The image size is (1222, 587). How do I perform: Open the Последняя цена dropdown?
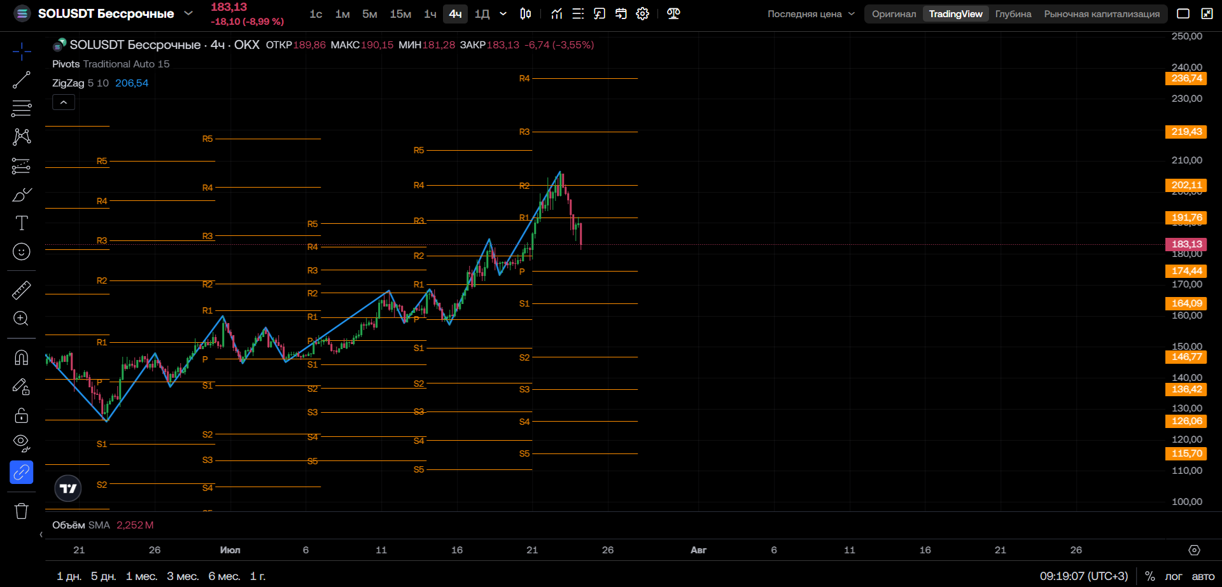pyautogui.click(x=811, y=14)
